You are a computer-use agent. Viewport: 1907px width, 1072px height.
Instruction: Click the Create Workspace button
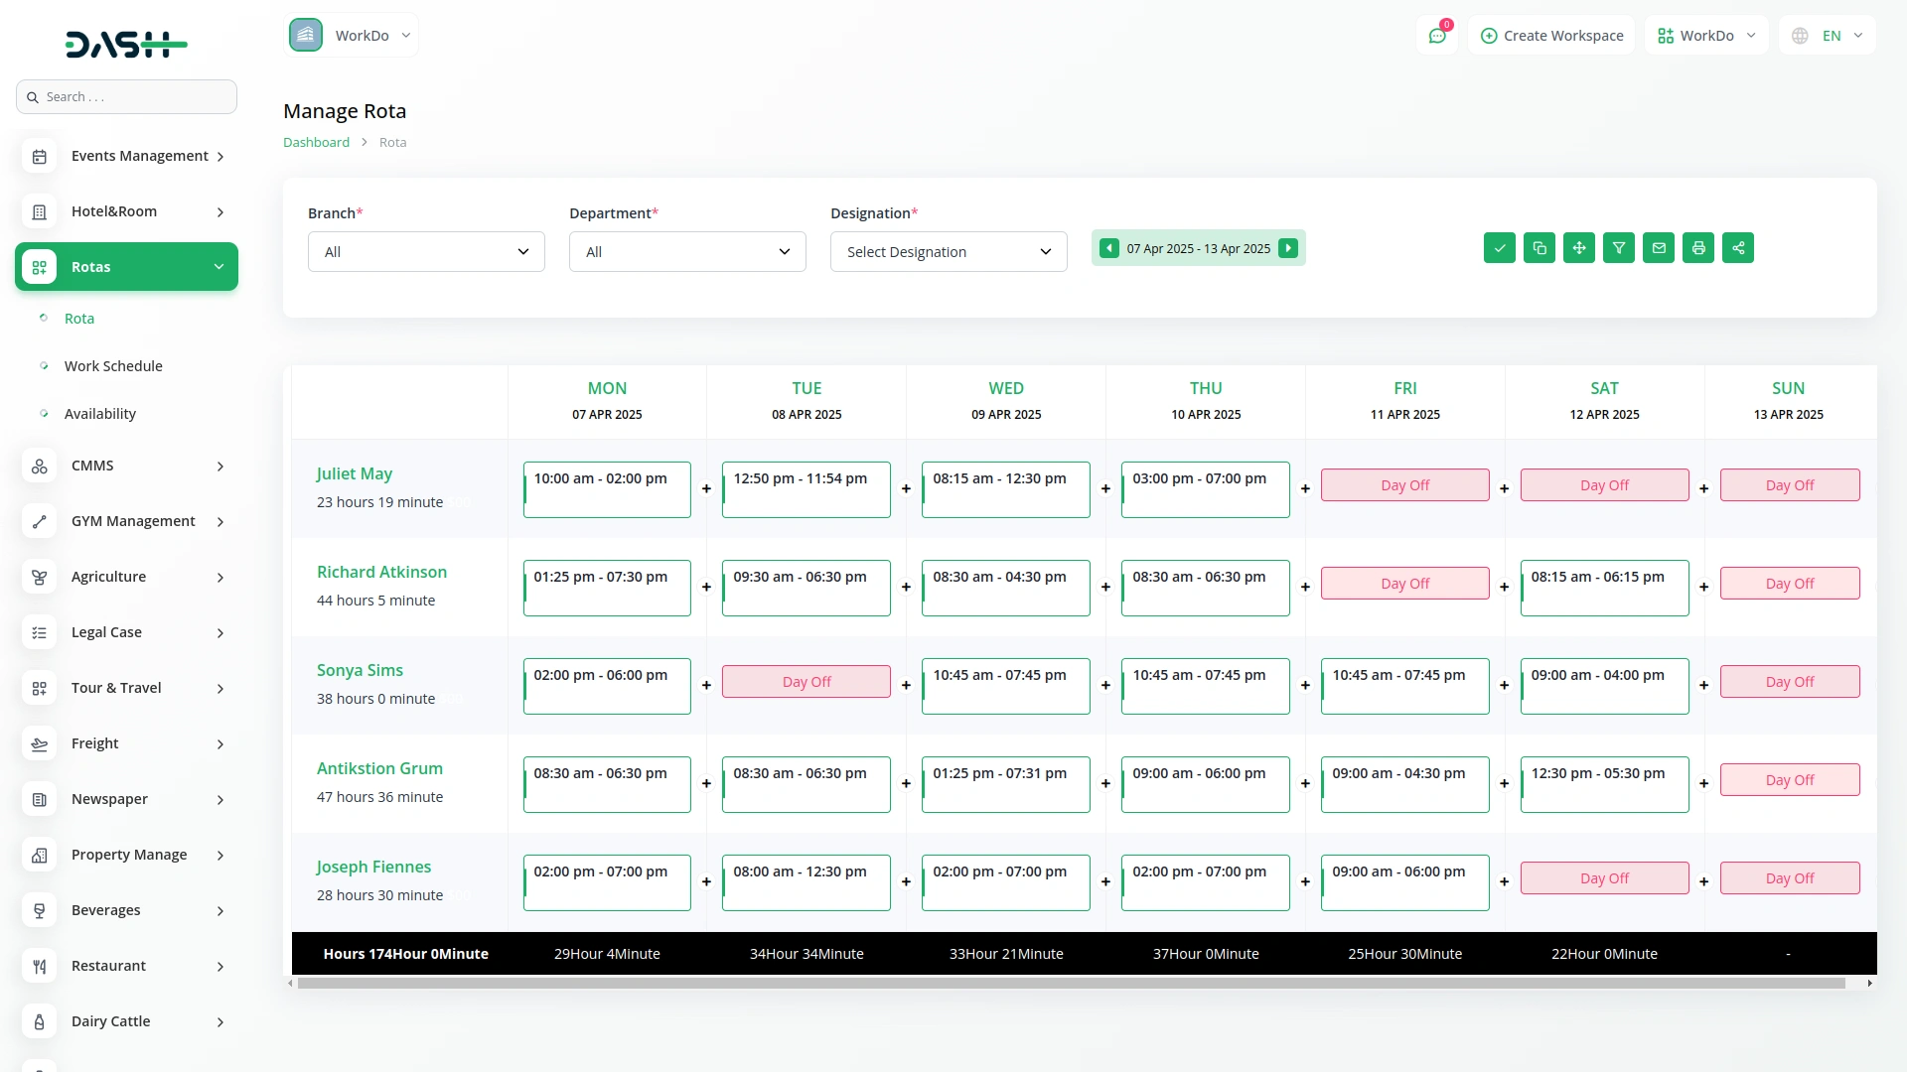[1551, 36]
